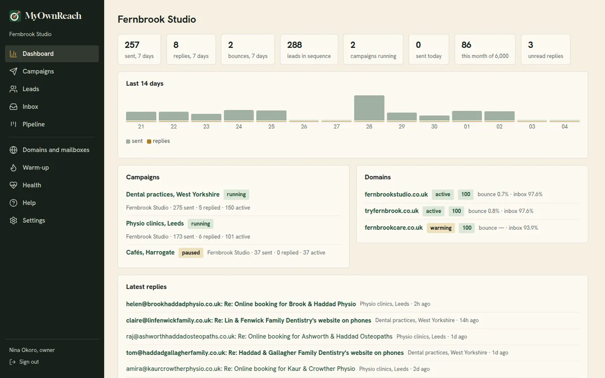The width and height of the screenshot is (605, 378).
Task: Click running badge beside Physio clinics, Leeds
Action: coord(201,223)
